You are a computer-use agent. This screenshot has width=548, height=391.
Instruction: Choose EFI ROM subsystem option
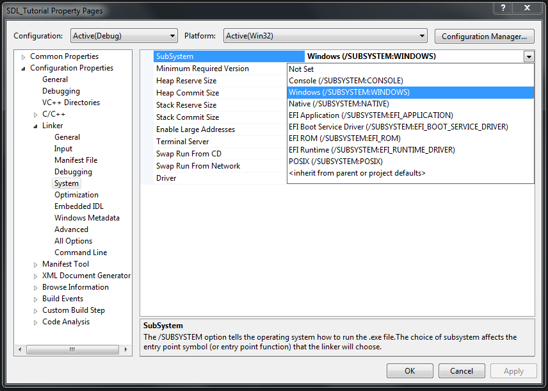click(x=410, y=138)
